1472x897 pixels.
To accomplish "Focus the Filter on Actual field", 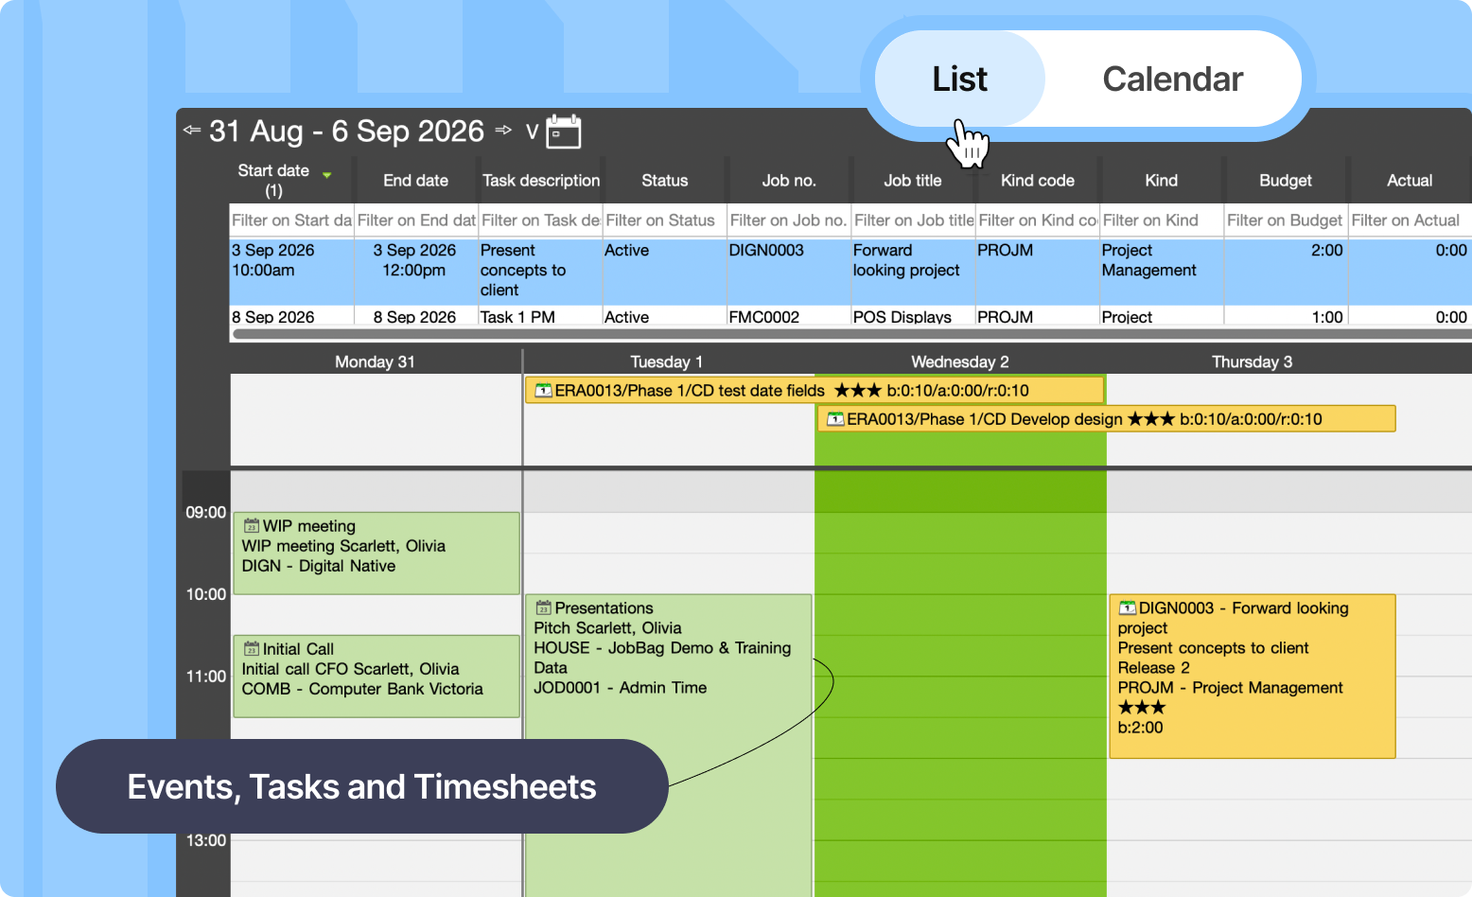I will (1410, 220).
